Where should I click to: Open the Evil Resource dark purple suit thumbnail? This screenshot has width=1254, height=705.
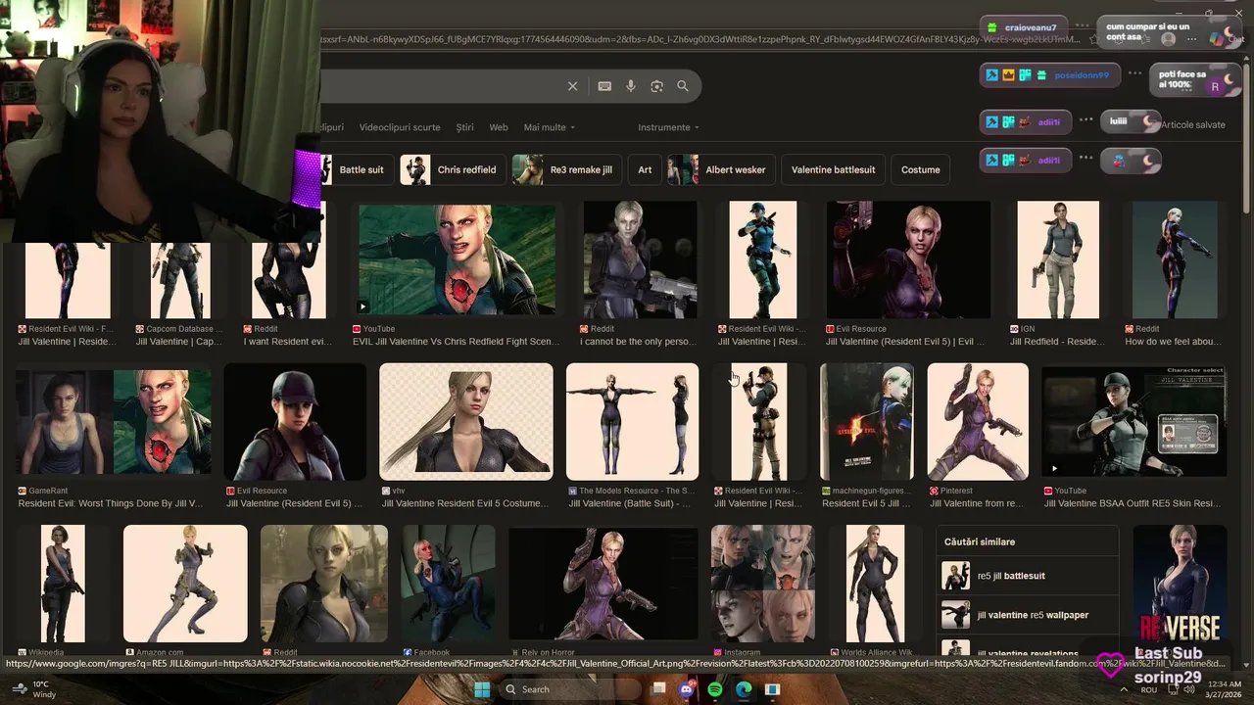(x=908, y=259)
